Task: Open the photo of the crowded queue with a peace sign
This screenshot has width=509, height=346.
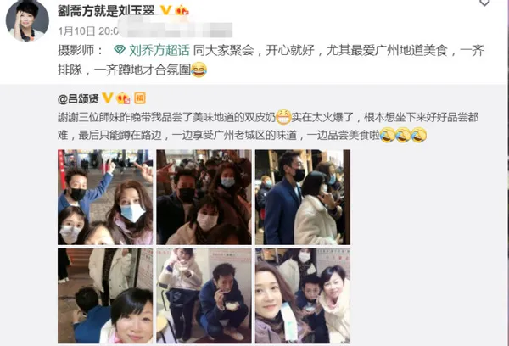Action: 204,197
